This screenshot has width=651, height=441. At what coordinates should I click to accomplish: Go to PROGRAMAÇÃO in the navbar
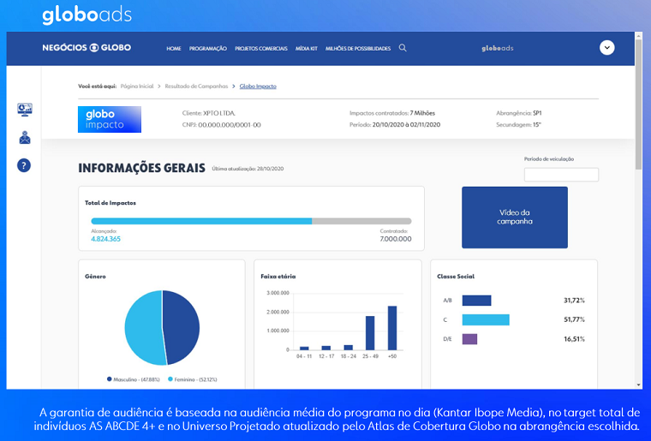(x=208, y=49)
